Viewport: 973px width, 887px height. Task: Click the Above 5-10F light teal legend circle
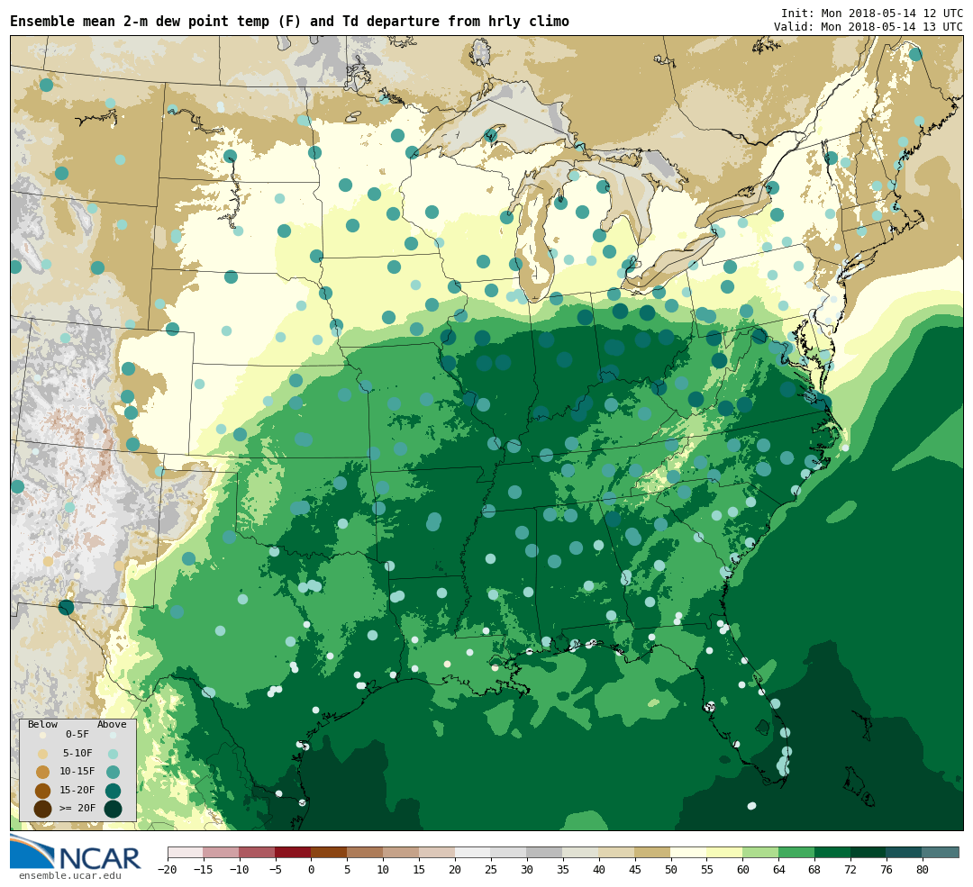tap(113, 754)
